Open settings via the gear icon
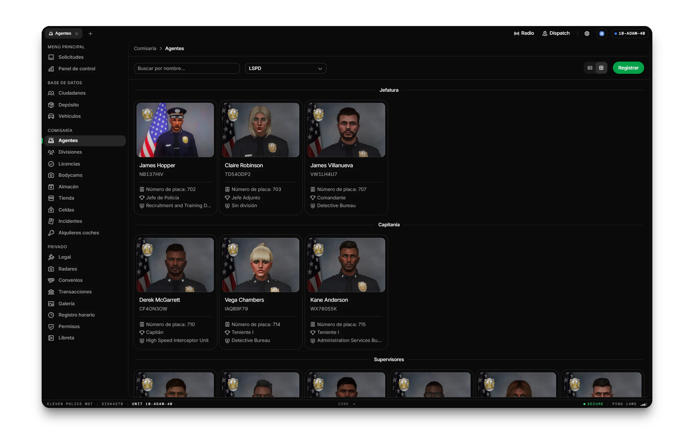Viewport: 694px width, 434px height. 587,34
